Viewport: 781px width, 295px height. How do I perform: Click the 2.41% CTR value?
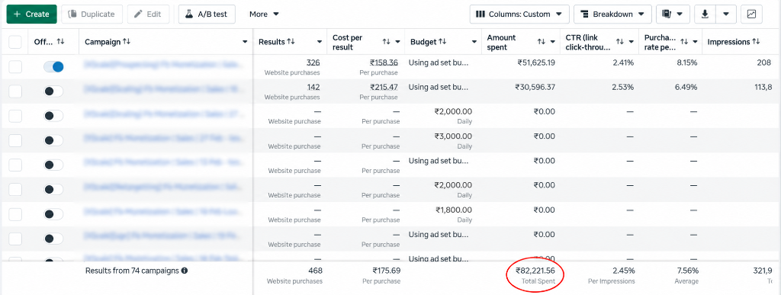click(x=623, y=63)
